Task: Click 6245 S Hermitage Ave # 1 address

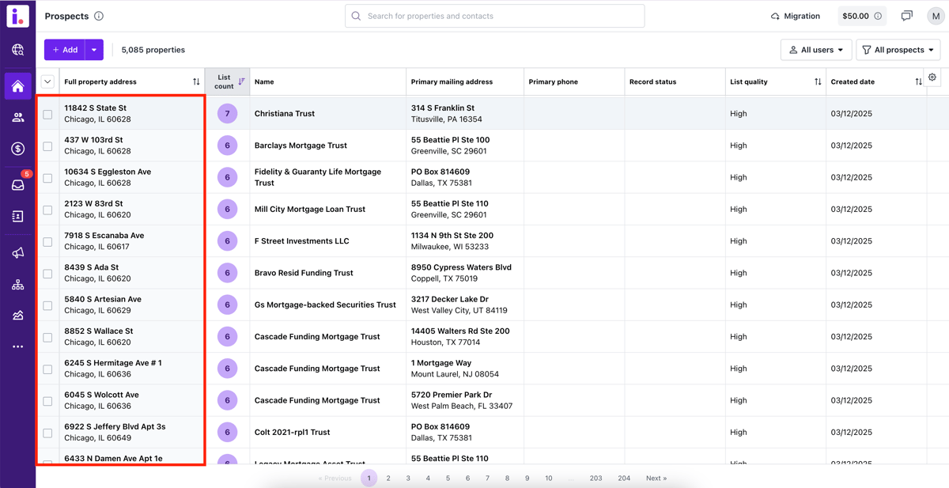Action: [x=113, y=363]
